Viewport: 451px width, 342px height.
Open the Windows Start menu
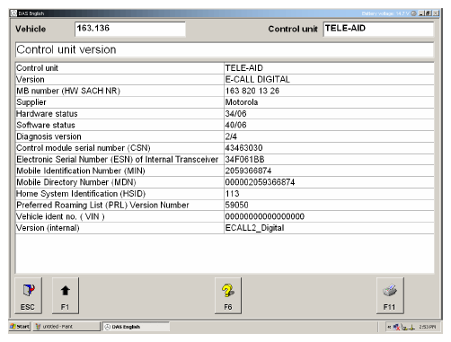pyautogui.click(x=20, y=327)
